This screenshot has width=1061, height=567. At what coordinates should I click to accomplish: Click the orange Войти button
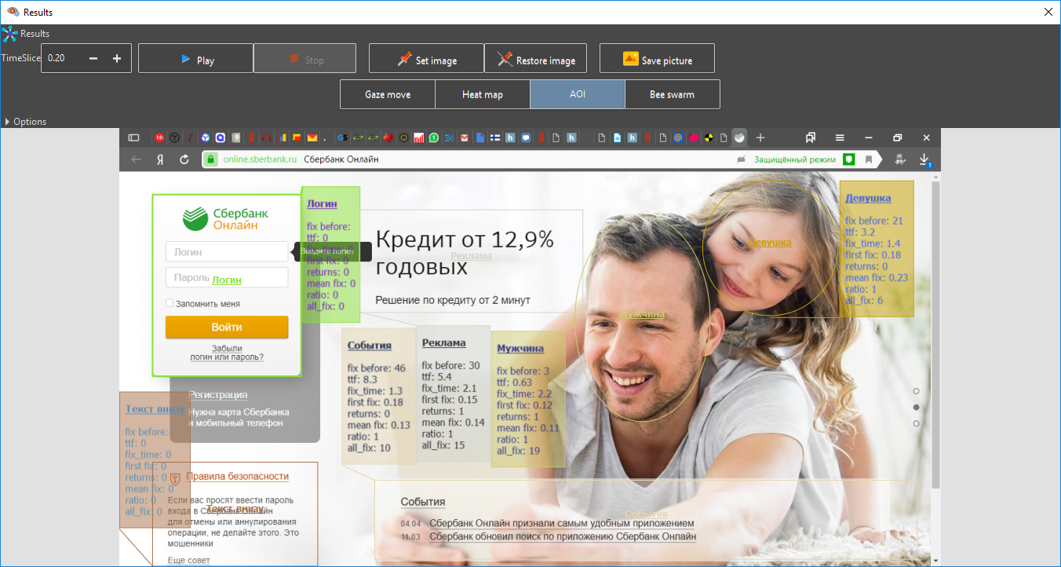coord(227,327)
